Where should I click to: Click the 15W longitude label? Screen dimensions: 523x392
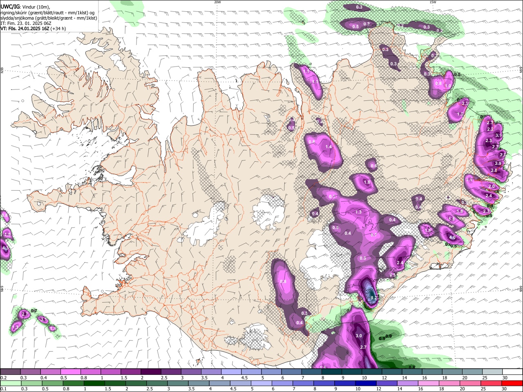(433, 2)
